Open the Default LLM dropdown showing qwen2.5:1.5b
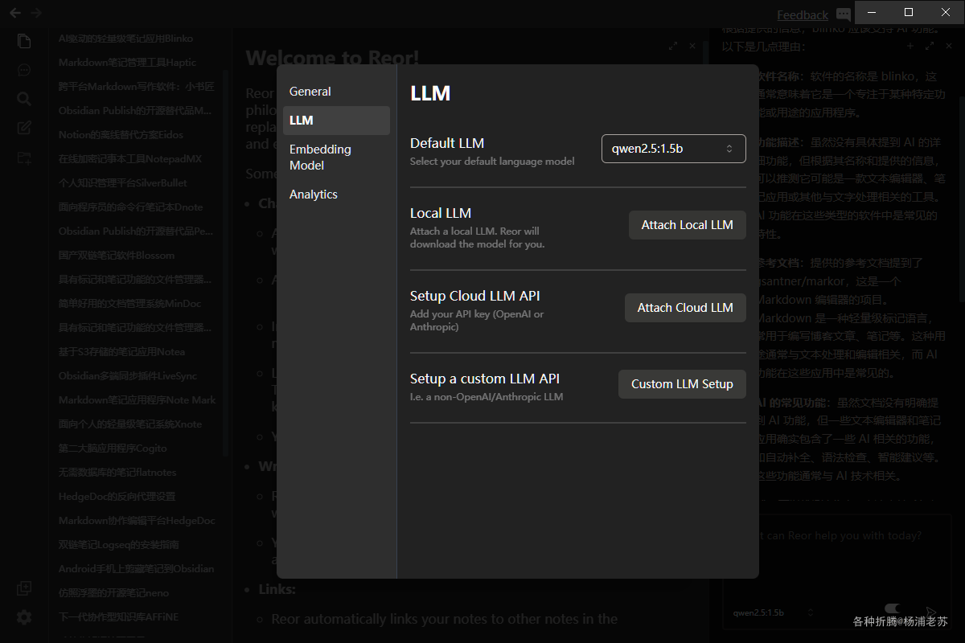 (x=673, y=149)
